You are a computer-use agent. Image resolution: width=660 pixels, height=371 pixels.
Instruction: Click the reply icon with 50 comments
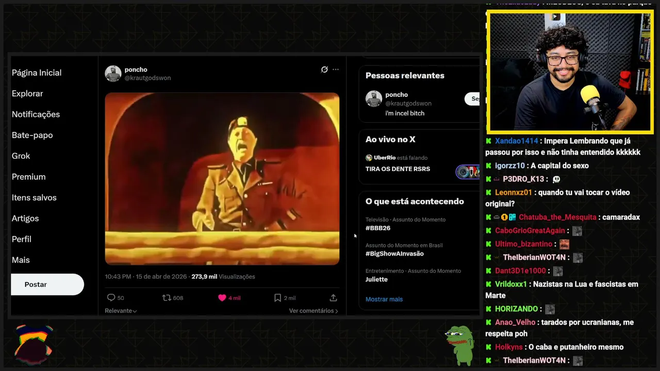click(111, 298)
